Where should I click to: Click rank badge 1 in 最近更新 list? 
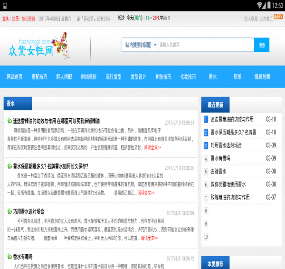tap(206, 119)
